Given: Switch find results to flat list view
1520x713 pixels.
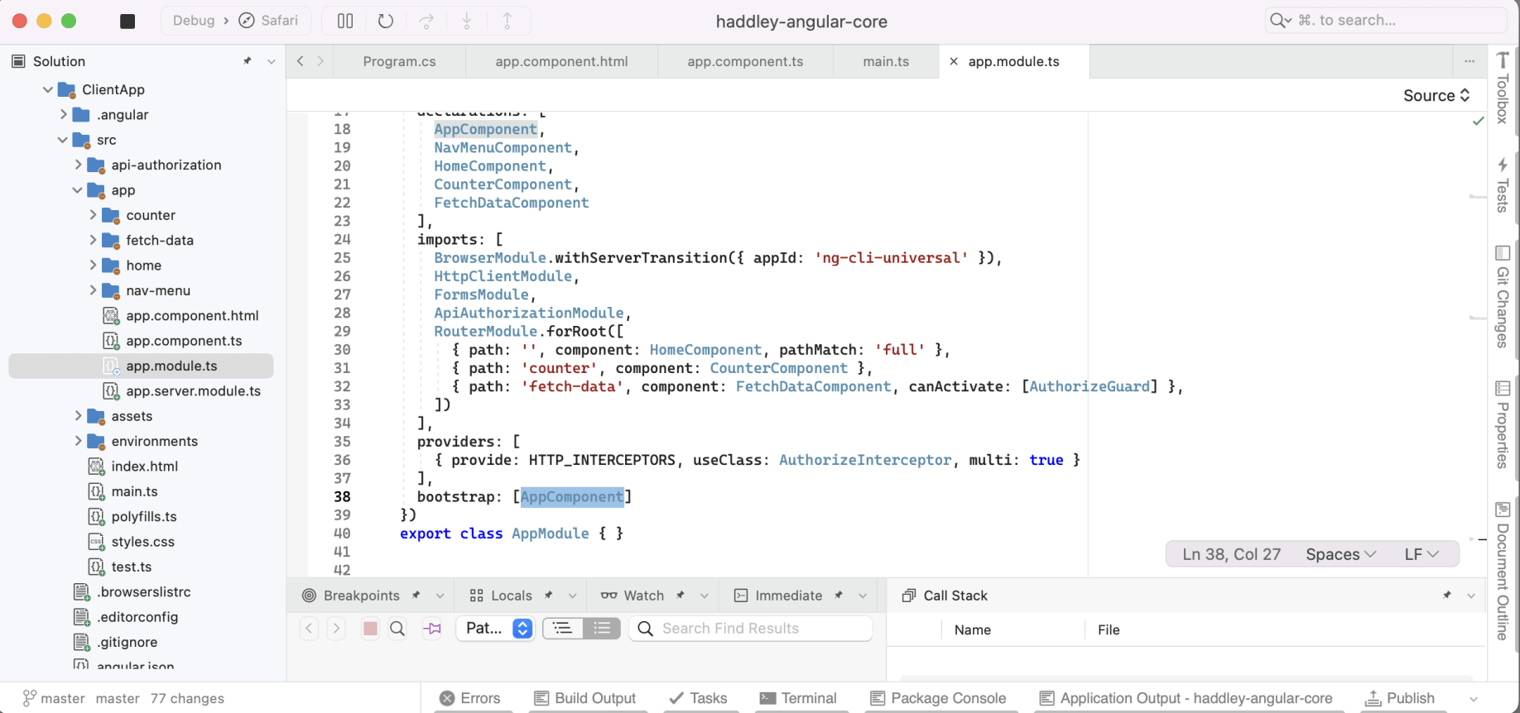Looking at the screenshot, I should [602, 629].
